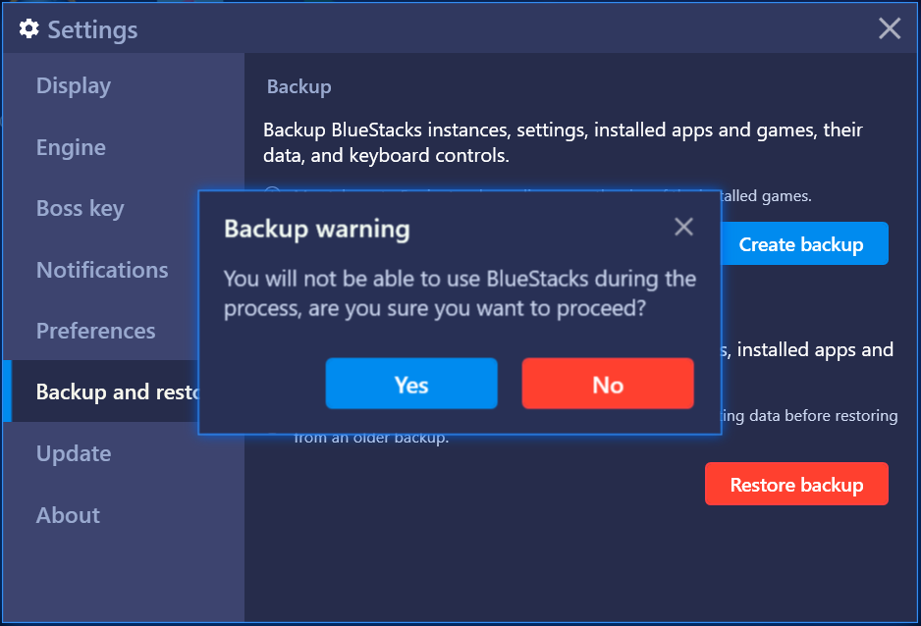Decline the backup with No button
This screenshot has width=921, height=626.
(x=608, y=384)
